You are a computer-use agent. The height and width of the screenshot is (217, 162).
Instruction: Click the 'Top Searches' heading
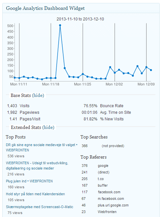(x=94, y=137)
